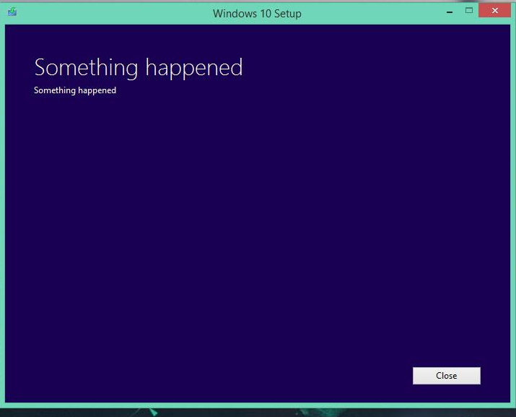
Task: Exit setup using the red X button
Action: pyautogui.click(x=494, y=11)
